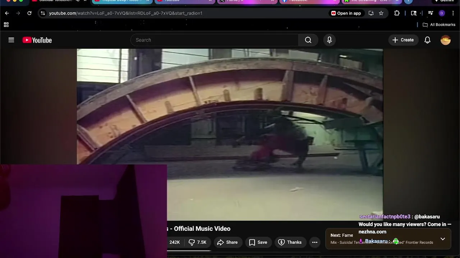Viewport: 460px width, 258px height.
Task: Click the video player to pause
Action: (230, 134)
